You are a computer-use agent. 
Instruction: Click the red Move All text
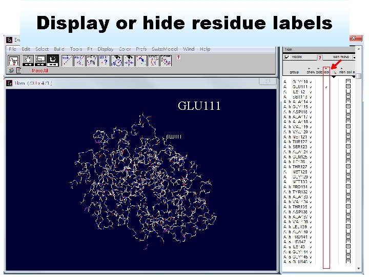coord(40,71)
